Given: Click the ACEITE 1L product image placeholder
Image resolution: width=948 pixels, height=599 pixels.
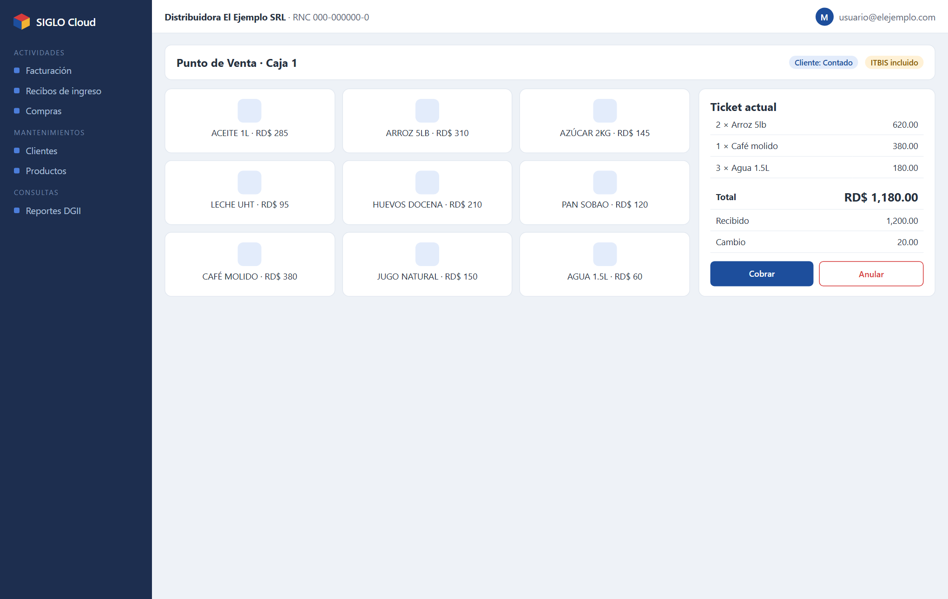Looking at the screenshot, I should tap(250, 111).
